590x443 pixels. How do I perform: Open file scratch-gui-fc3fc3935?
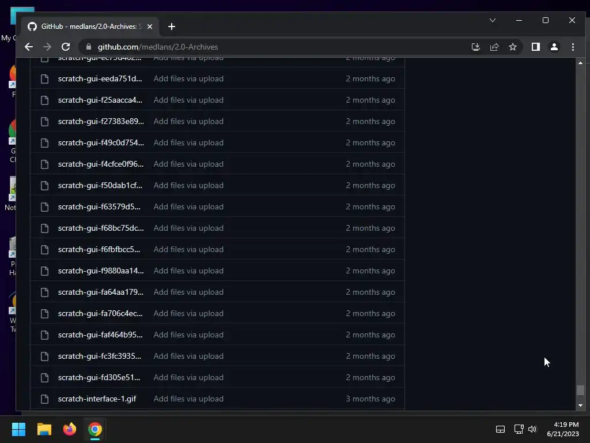[x=99, y=356]
